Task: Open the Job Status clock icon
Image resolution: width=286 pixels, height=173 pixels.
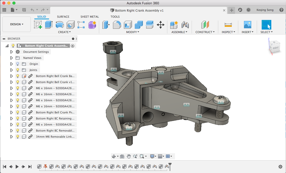Action: (249, 10)
